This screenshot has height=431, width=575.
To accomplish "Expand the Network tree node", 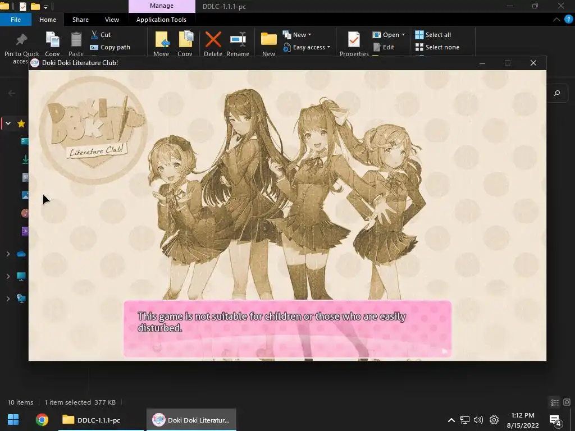I will coord(8,299).
